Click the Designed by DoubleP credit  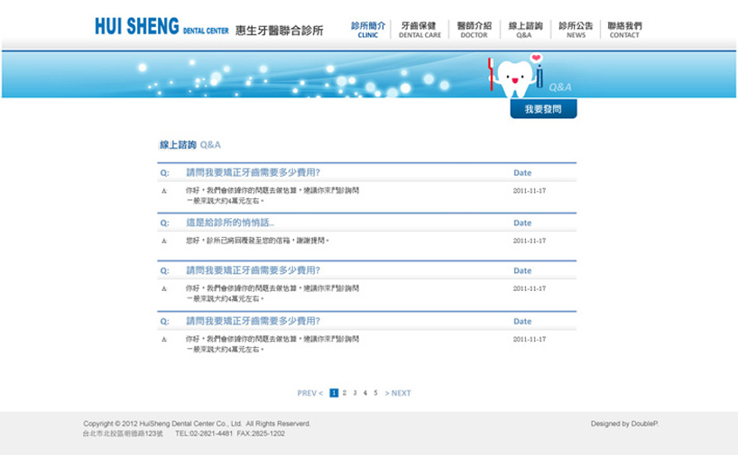[624, 424]
